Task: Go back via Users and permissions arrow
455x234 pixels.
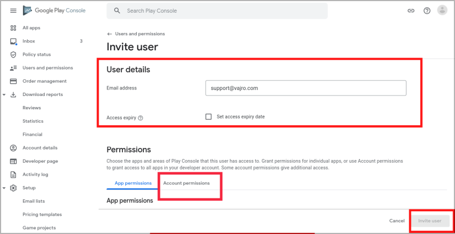Action: pyautogui.click(x=109, y=34)
